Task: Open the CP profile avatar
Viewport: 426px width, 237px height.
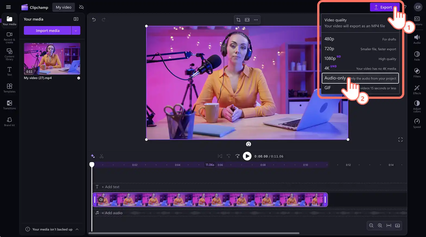Action: 418,7
